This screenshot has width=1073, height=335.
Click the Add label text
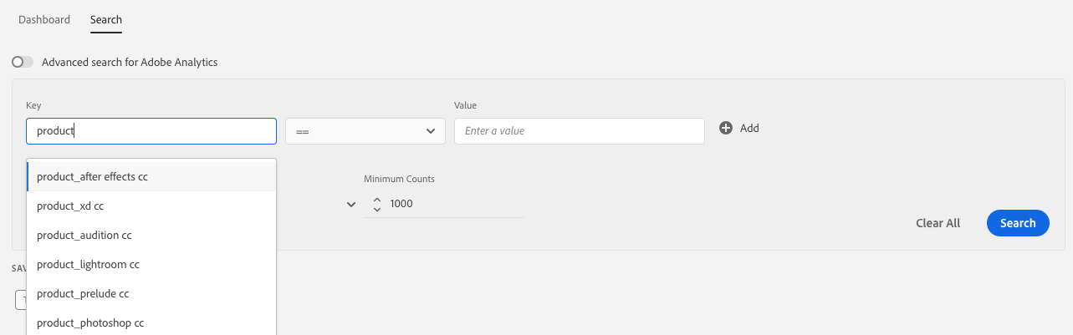coord(749,128)
